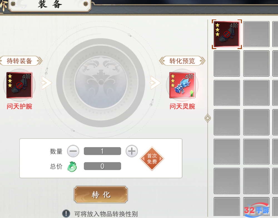Viewport: 278px width, 218px height.
Task: Tap the 首次免费 diamond badge
Action: pyautogui.click(x=152, y=159)
